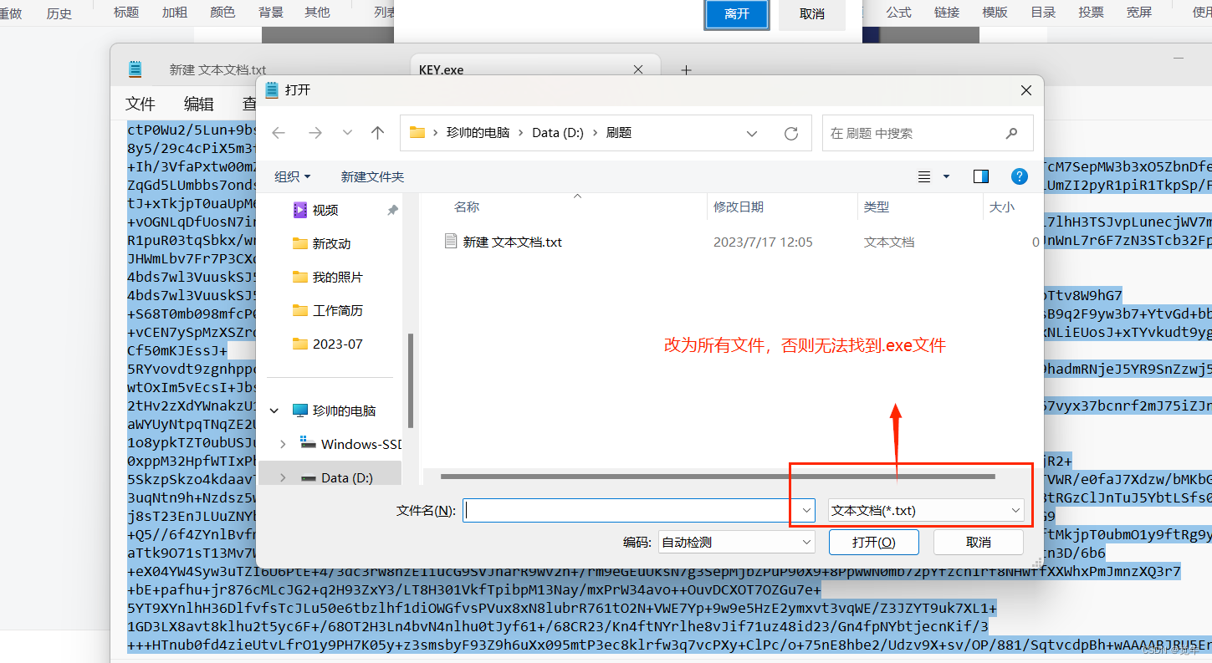Apply bold using the 加粗 toolbar item
The image size is (1212, 663).
click(173, 13)
